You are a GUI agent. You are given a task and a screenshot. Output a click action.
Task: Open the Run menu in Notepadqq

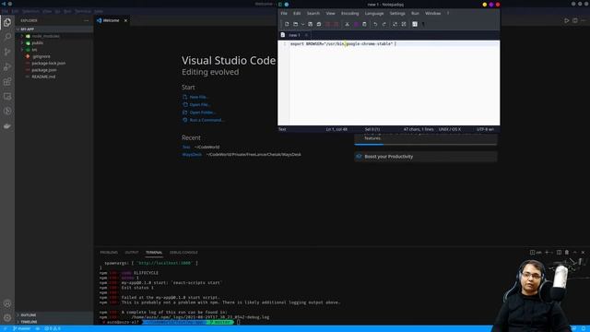click(415, 13)
